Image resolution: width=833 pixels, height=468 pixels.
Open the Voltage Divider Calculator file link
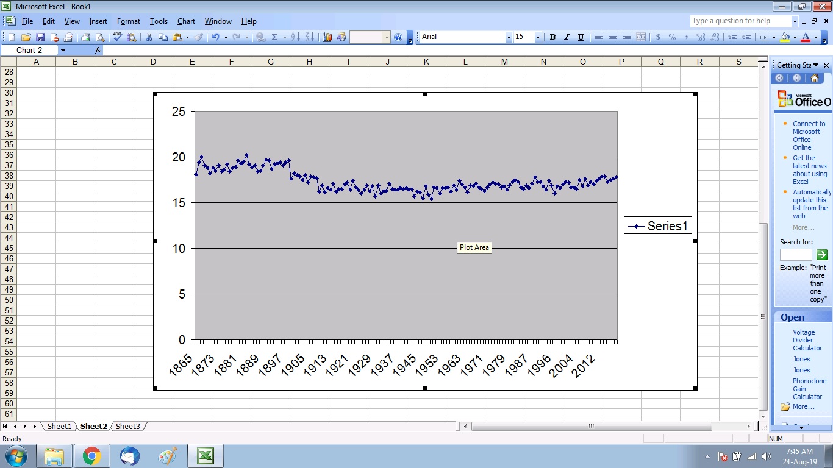point(807,340)
